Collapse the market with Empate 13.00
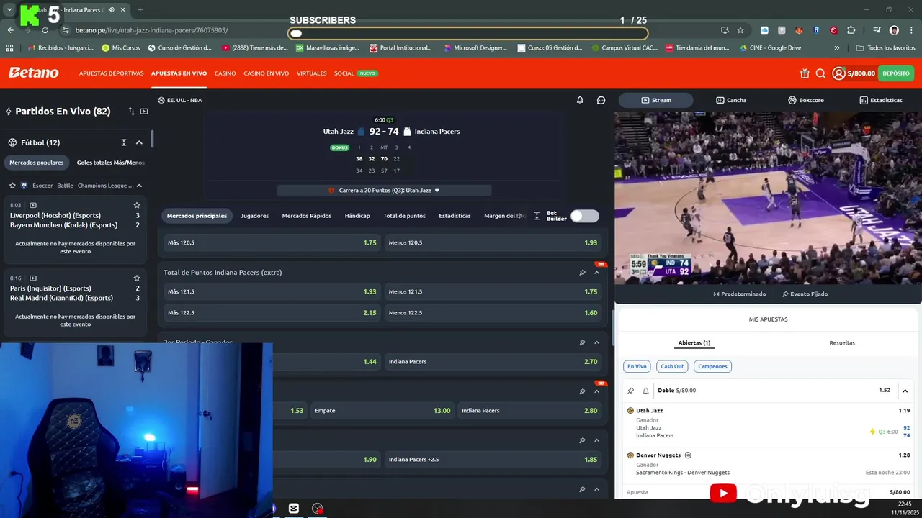The height and width of the screenshot is (518, 922). coord(596,391)
